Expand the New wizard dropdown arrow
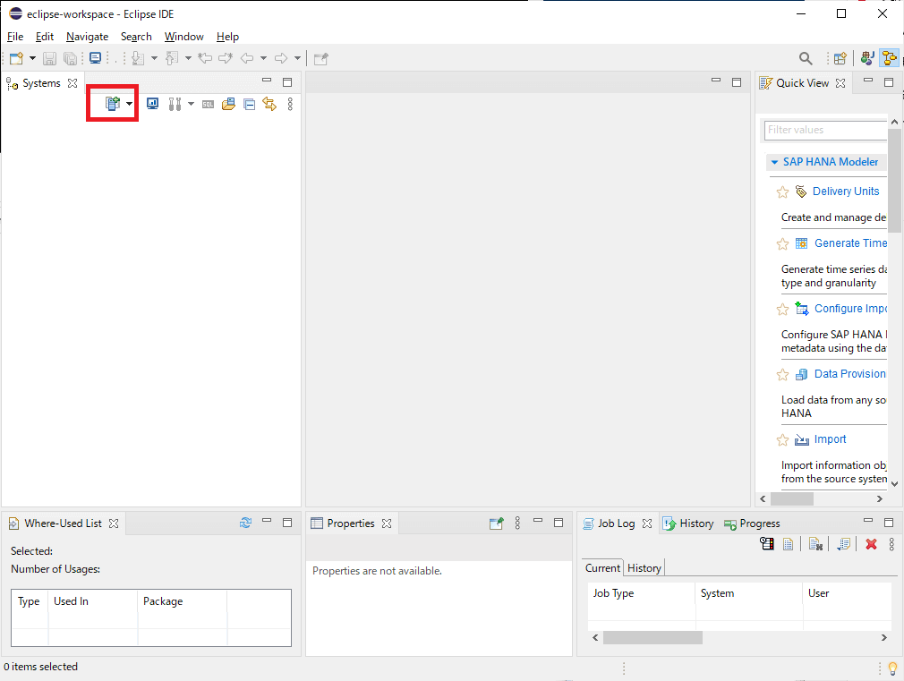 tap(32, 58)
